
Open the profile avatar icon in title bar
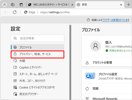(x=4, y=5)
